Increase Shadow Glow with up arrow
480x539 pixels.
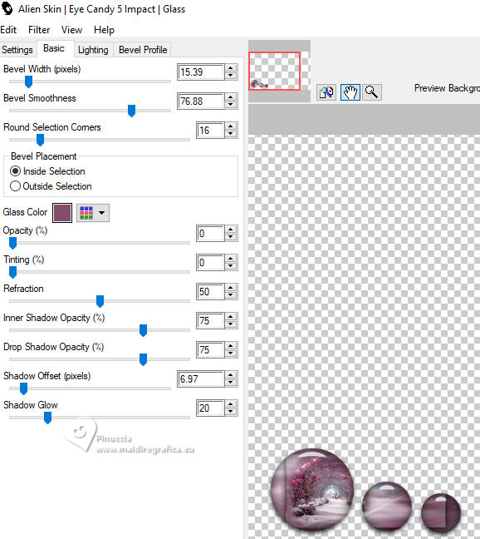[x=231, y=404]
